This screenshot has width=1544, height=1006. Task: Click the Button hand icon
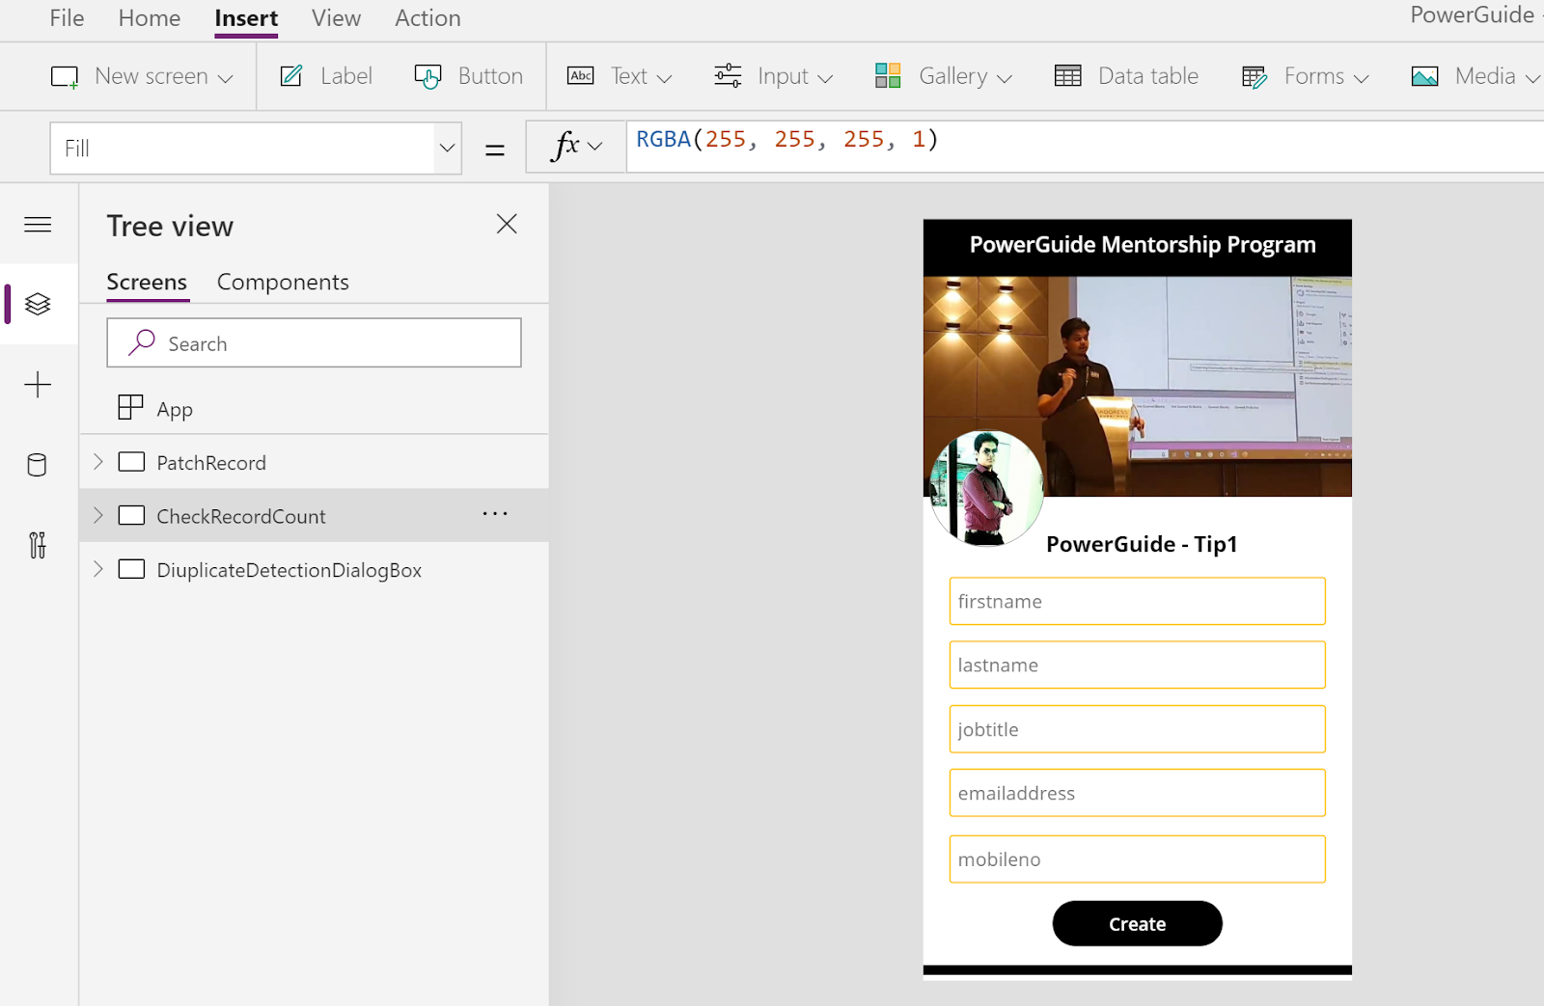tap(427, 76)
